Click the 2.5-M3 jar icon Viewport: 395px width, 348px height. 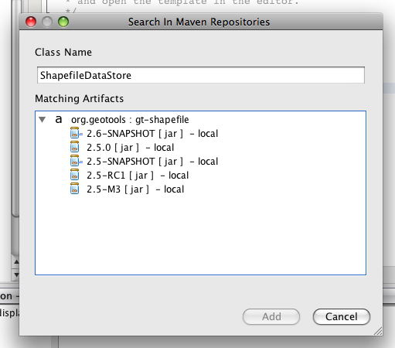click(x=74, y=189)
